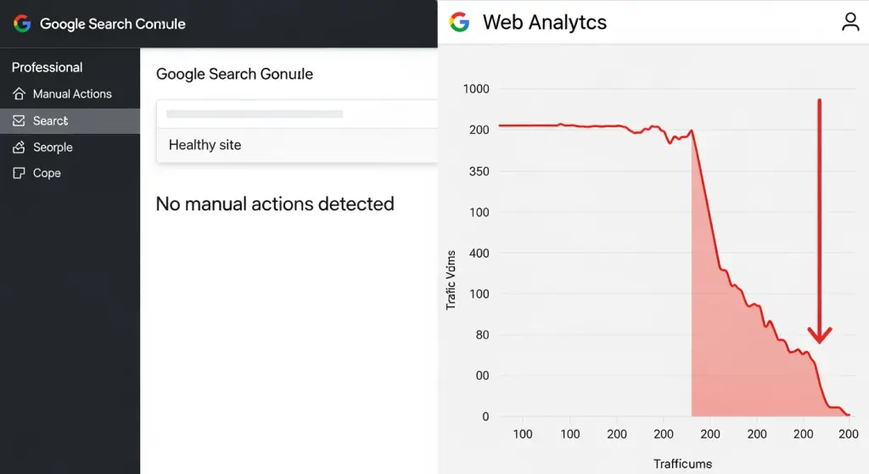
Task: Open the user profile icon
Action: tap(850, 22)
